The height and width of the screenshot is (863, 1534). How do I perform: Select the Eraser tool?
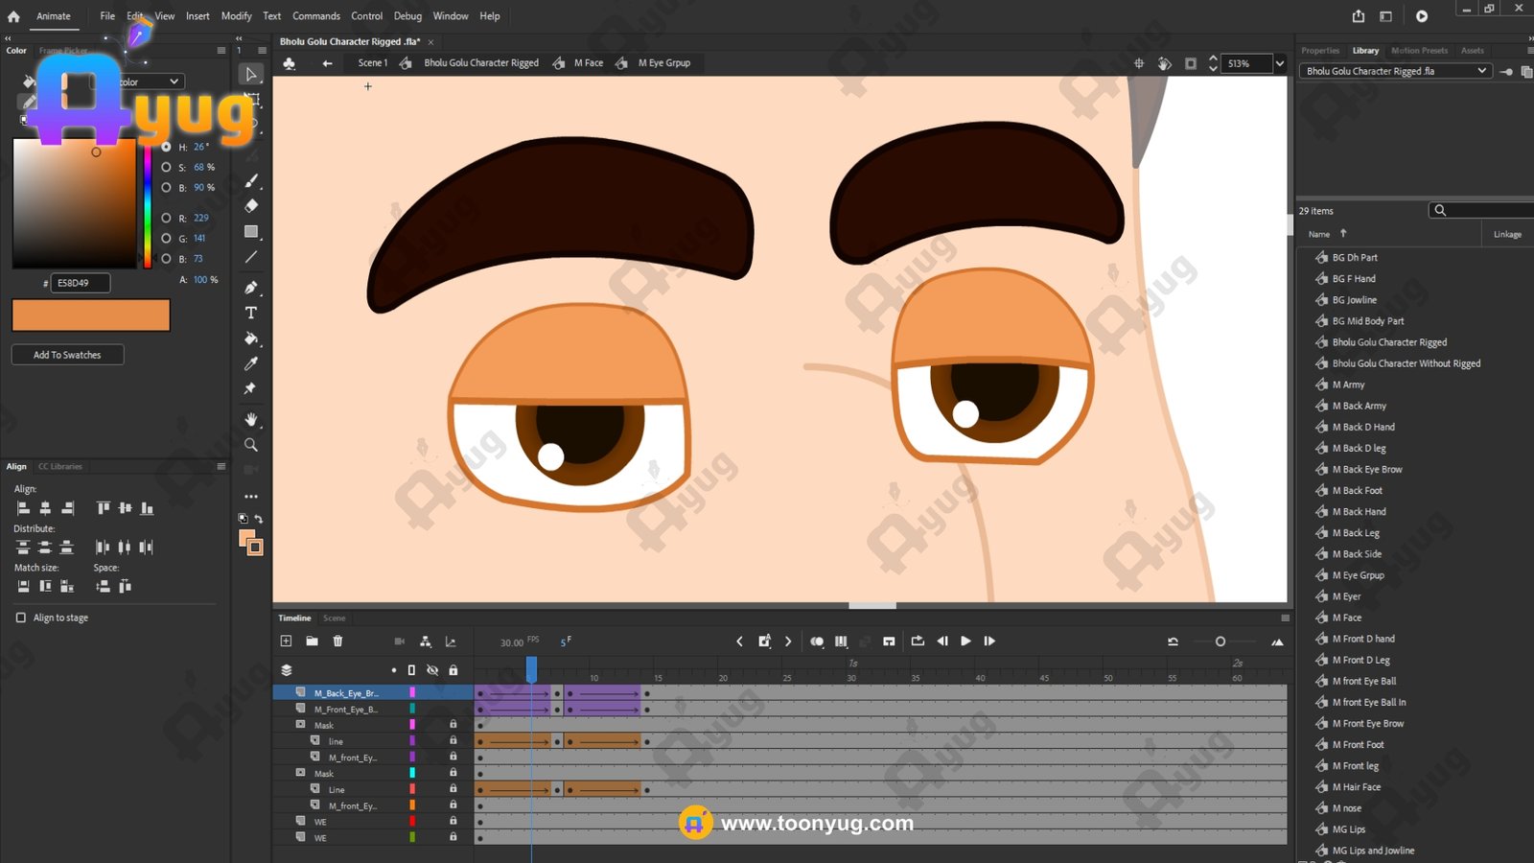251,206
